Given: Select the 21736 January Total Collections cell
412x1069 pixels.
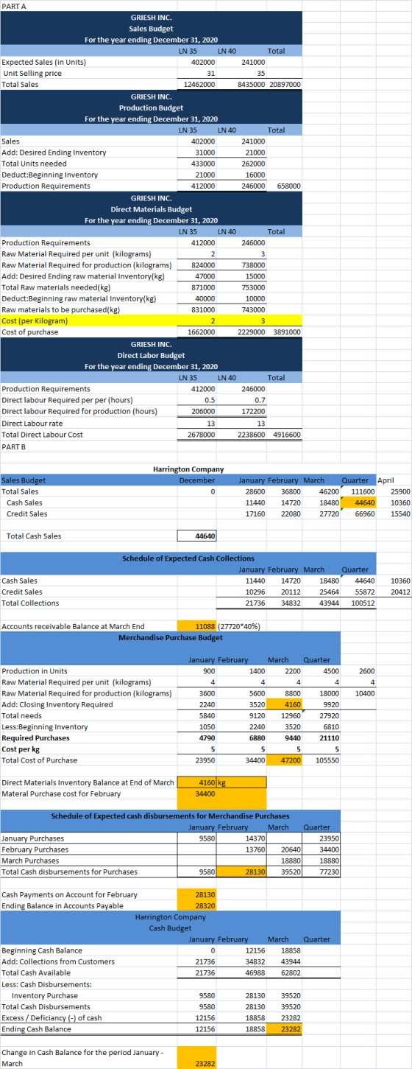Looking at the screenshot, I should (x=254, y=603).
